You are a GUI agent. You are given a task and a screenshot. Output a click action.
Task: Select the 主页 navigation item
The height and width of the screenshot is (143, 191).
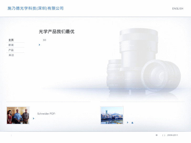[11, 40]
